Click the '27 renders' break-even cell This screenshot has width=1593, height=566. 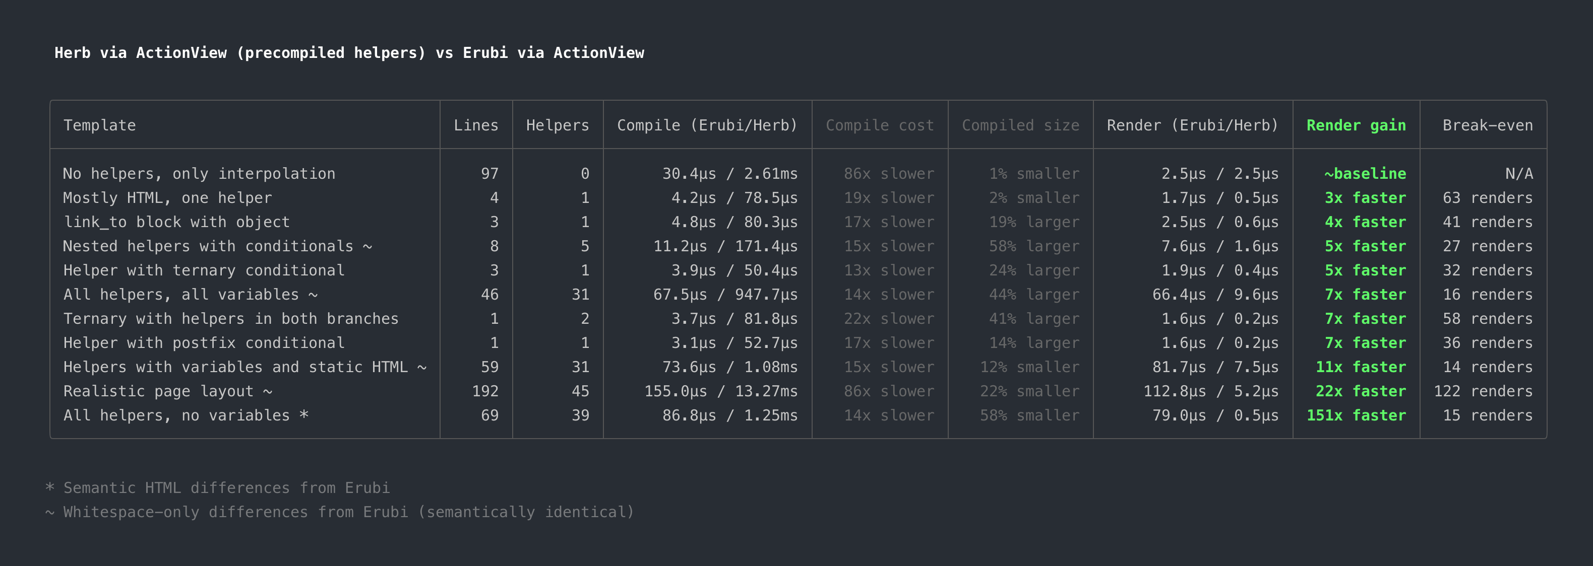[x=1487, y=246]
